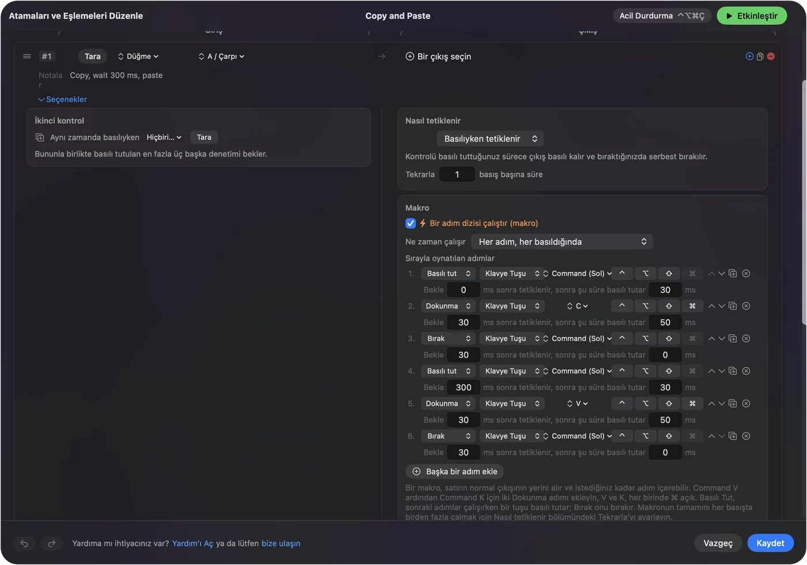Image resolution: width=807 pixels, height=565 pixels.
Task: Open the Düğme input type dropdown
Action: click(138, 56)
